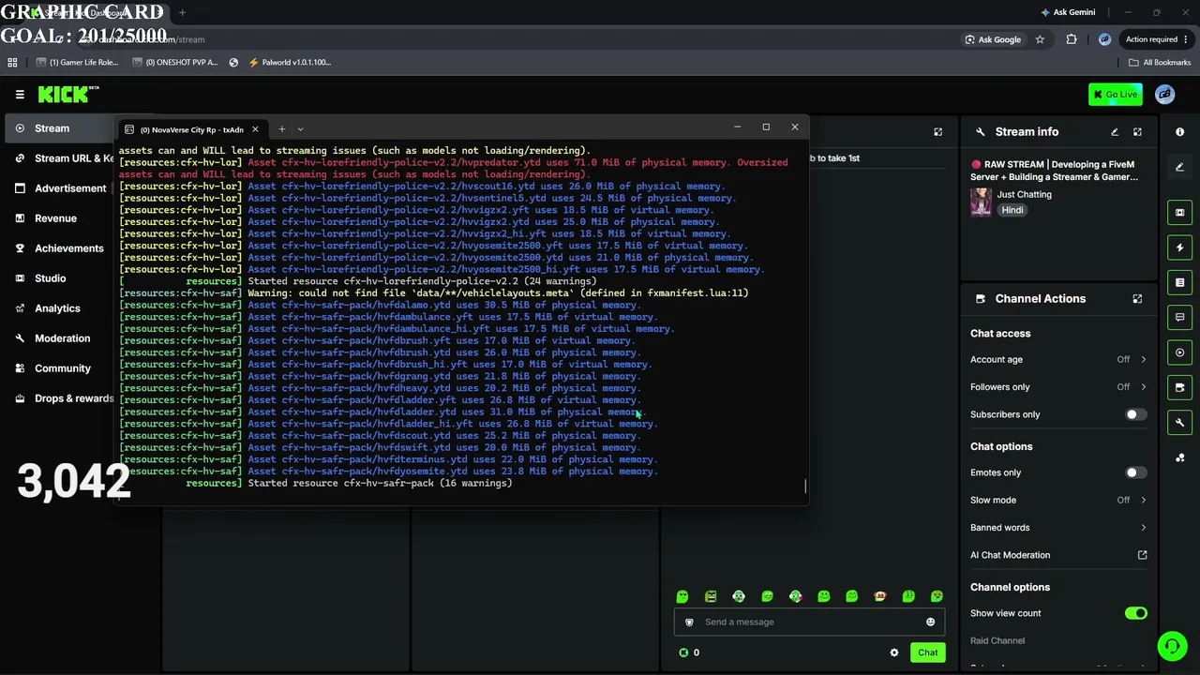
Task: Open the ONESHOT PVP bookmark
Action: pyautogui.click(x=176, y=63)
